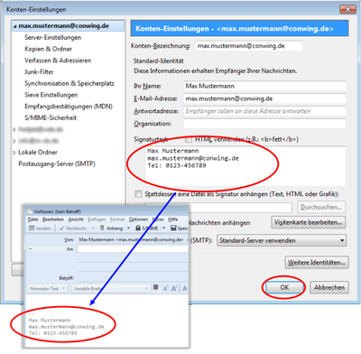Screen dimensions: 361x354
Task: Close the Konten-Einstellungen dialog
Action: point(347,10)
